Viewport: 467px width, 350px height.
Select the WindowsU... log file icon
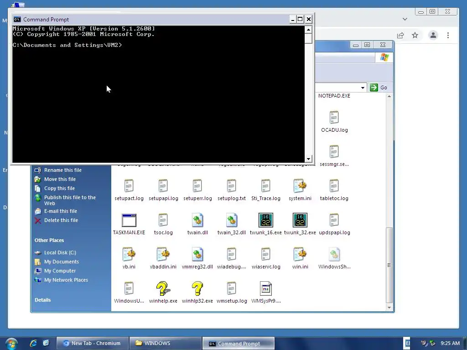(129, 288)
